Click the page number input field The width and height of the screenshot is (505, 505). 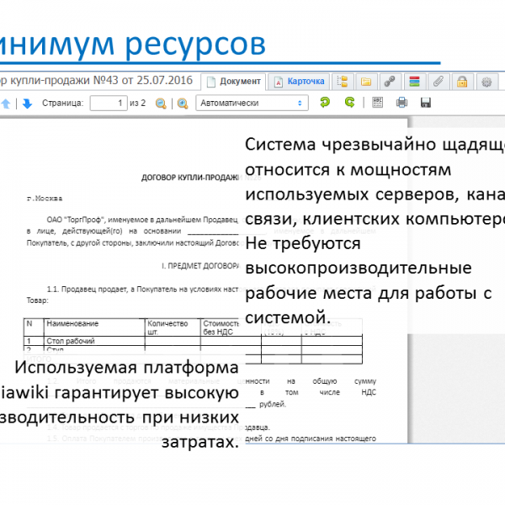pos(108,104)
